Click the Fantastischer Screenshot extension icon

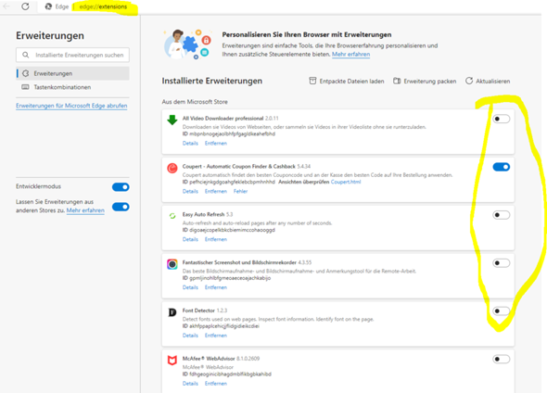[172, 264]
